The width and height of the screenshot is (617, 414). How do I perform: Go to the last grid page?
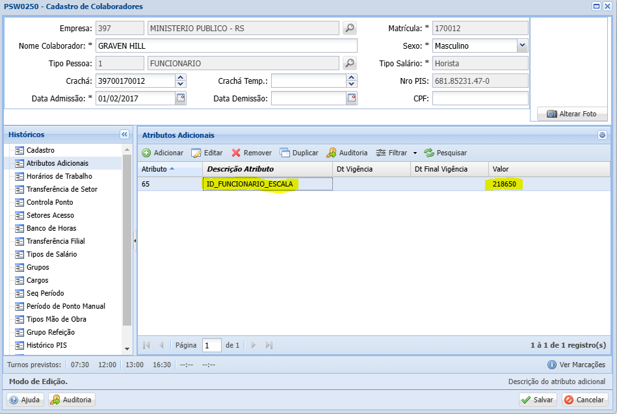coord(269,345)
